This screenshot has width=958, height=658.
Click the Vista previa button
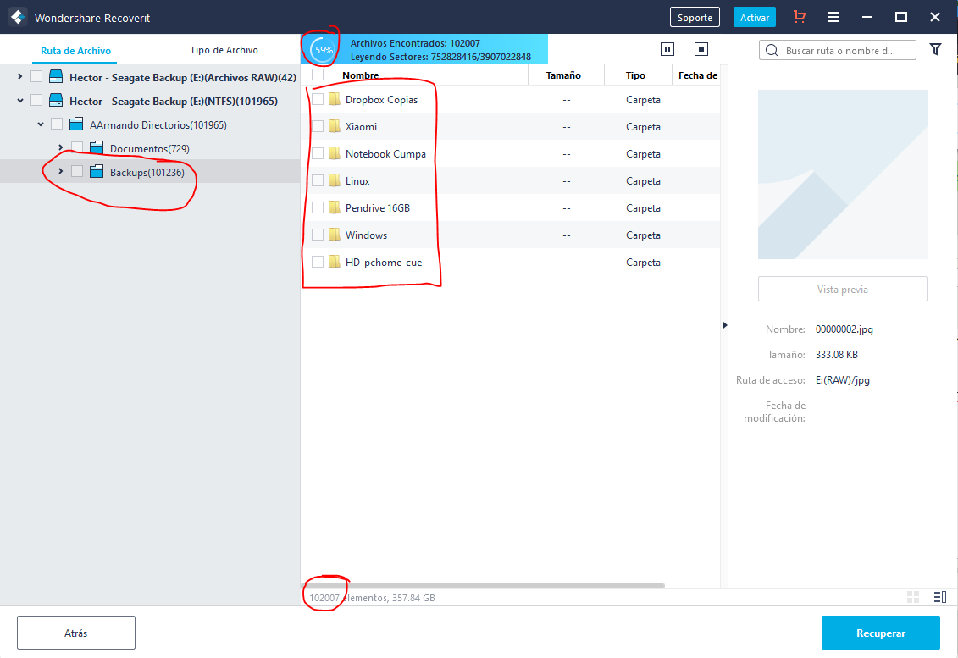[843, 289]
